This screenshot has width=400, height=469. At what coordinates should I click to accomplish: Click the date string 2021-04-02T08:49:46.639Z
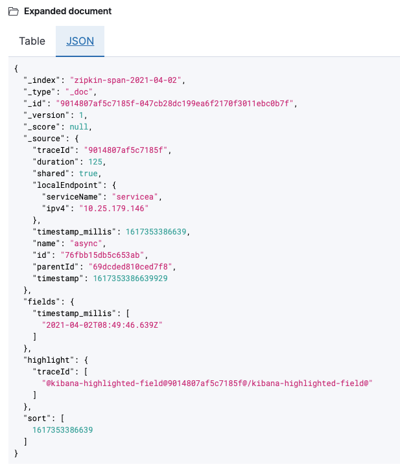point(102,325)
